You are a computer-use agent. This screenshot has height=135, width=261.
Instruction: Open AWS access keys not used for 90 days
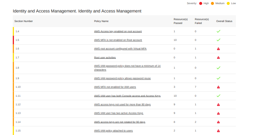click(122, 104)
